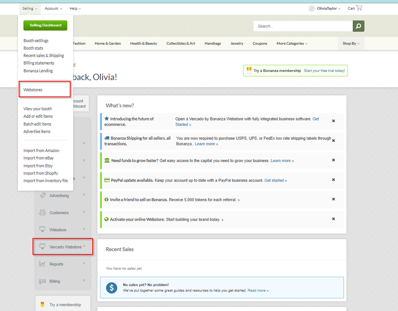
Task: Collapse the Selling dropdown menu
Action: pos(30,8)
